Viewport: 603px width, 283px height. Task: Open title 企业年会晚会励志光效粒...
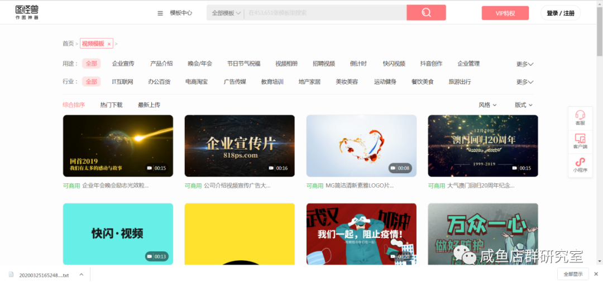coord(116,186)
